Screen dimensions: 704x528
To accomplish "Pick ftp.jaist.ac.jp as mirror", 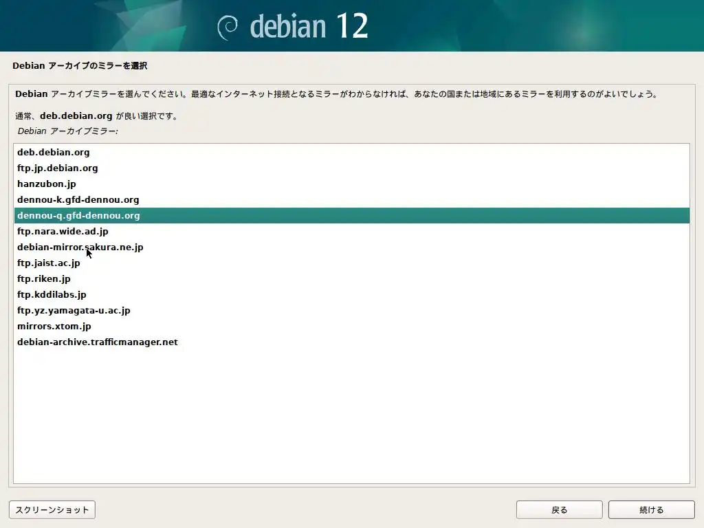I will point(351,263).
